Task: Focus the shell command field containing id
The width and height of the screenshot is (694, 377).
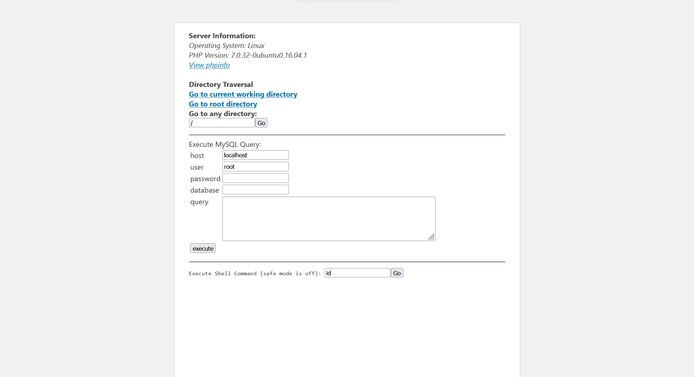Action: tap(357, 273)
